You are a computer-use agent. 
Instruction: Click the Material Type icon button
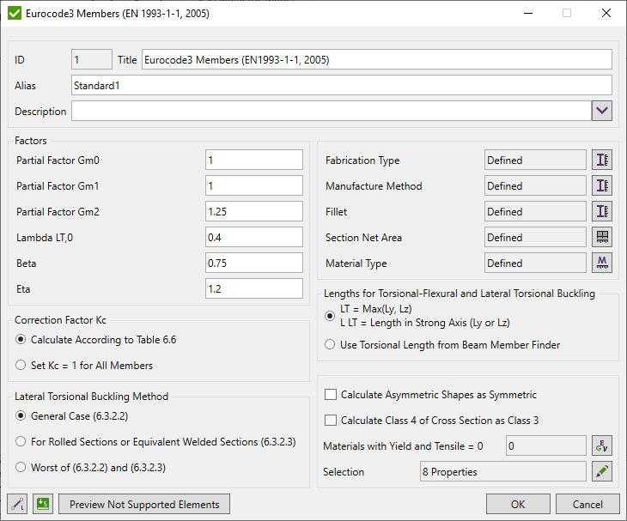pyautogui.click(x=602, y=264)
